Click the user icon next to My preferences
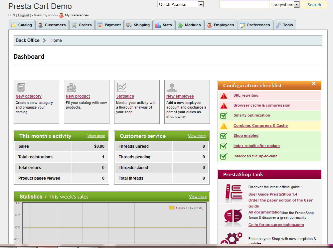This screenshot has height=248, width=333. coord(61,15)
